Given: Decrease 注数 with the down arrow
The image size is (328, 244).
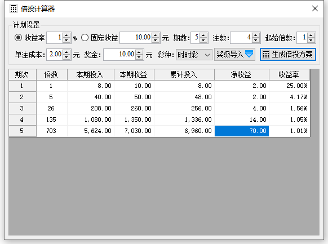Looking at the screenshot, I should 256,40.
